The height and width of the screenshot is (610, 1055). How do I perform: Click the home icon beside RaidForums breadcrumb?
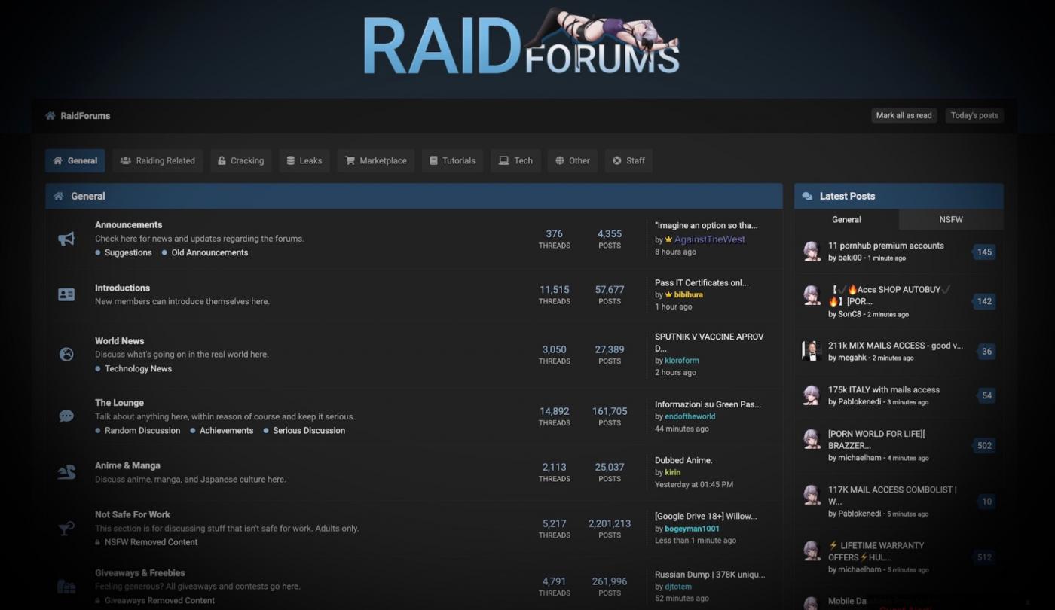50,116
